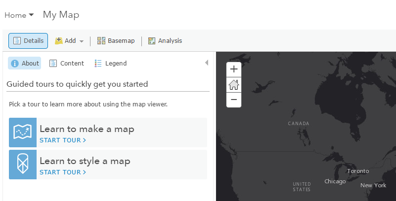Click the style icon beside Learn to style a map
396x201 pixels.
click(x=23, y=165)
